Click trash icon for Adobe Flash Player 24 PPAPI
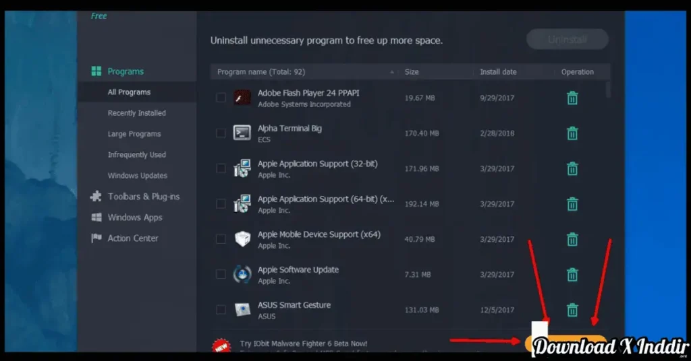691x361 pixels. pyautogui.click(x=572, y=98)
